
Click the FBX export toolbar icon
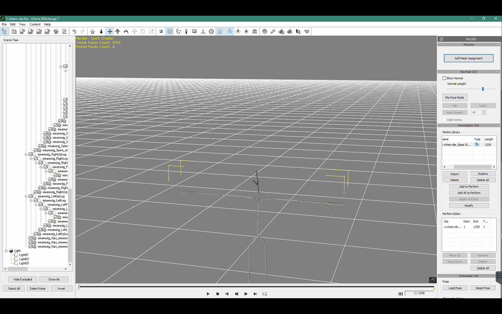point(31,31)
